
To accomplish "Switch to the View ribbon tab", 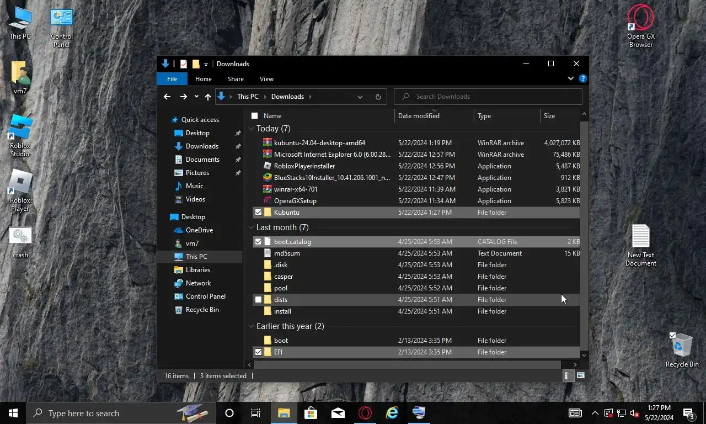I will [x=266, y=79].
